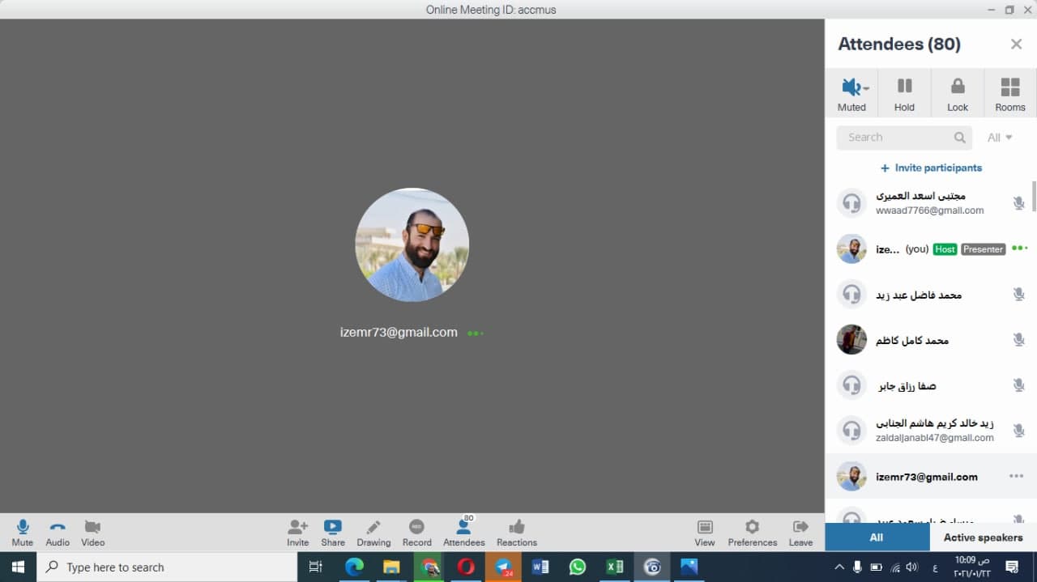The height and width of the screenshot is (582, 1037).
Task: Open WhatsApp from taskbar
Action: tap(578, 567)
